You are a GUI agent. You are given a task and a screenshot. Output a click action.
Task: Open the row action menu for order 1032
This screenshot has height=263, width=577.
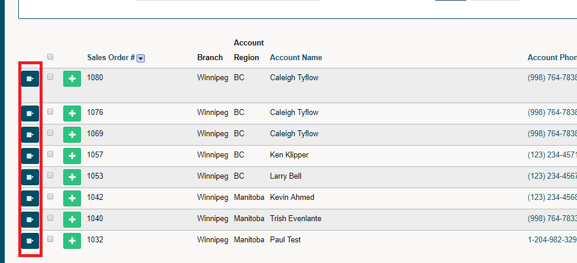pyautogui.click(x=30, y=241)
